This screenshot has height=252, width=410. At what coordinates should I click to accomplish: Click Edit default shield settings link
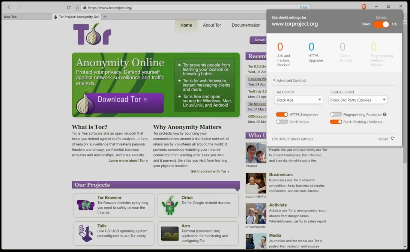293,139
